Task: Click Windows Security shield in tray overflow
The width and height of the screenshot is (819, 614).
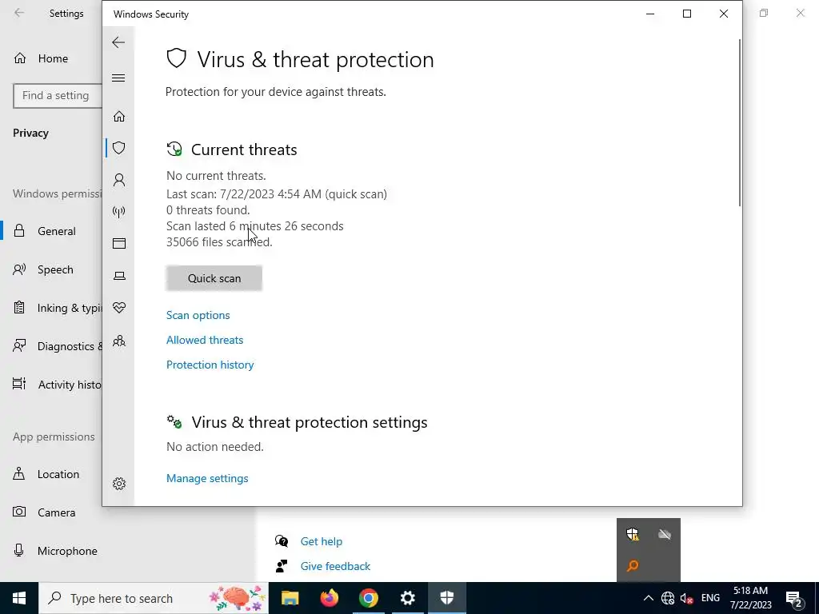Action: pos(633,534)
